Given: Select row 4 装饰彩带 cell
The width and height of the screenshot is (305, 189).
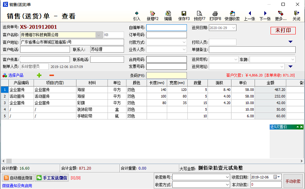Looking at the screenshot, I should pos(92,109).
